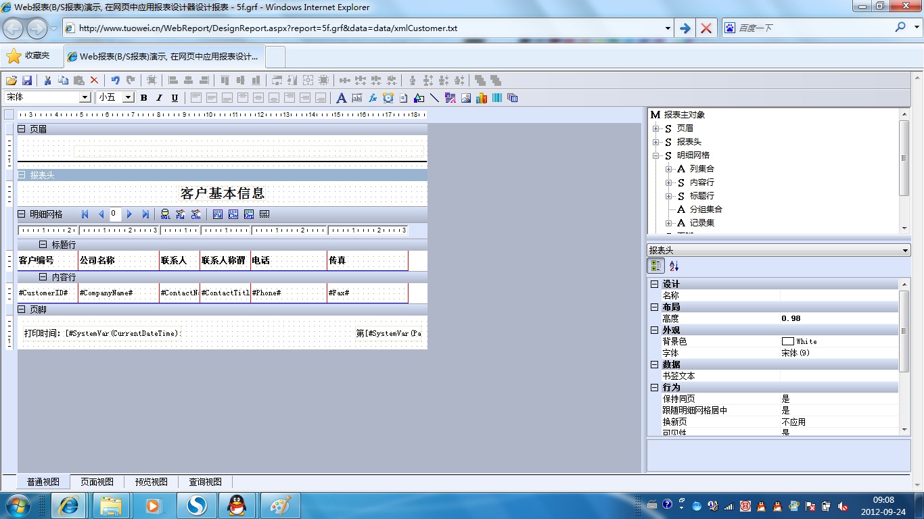Switch to the 预览视图 tab
The image size is (924, 519).
pyautogui.click(x=151, y=482)
